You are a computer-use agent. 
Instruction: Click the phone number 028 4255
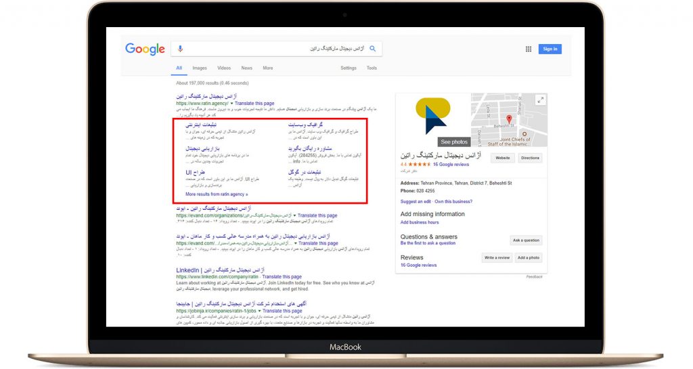(x=425, y=191)
